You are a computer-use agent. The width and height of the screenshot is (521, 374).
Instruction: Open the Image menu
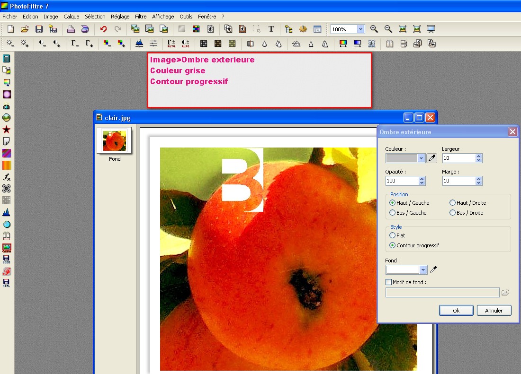click(x=51, y=17)
